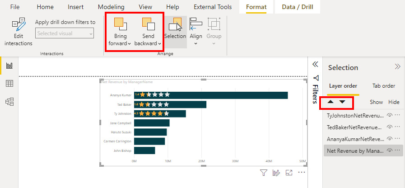Click the Show button in Selection pane

tap(376, 102)
